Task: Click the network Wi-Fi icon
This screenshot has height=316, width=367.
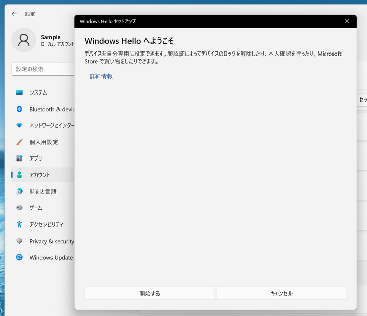Action: click(19, 125)
